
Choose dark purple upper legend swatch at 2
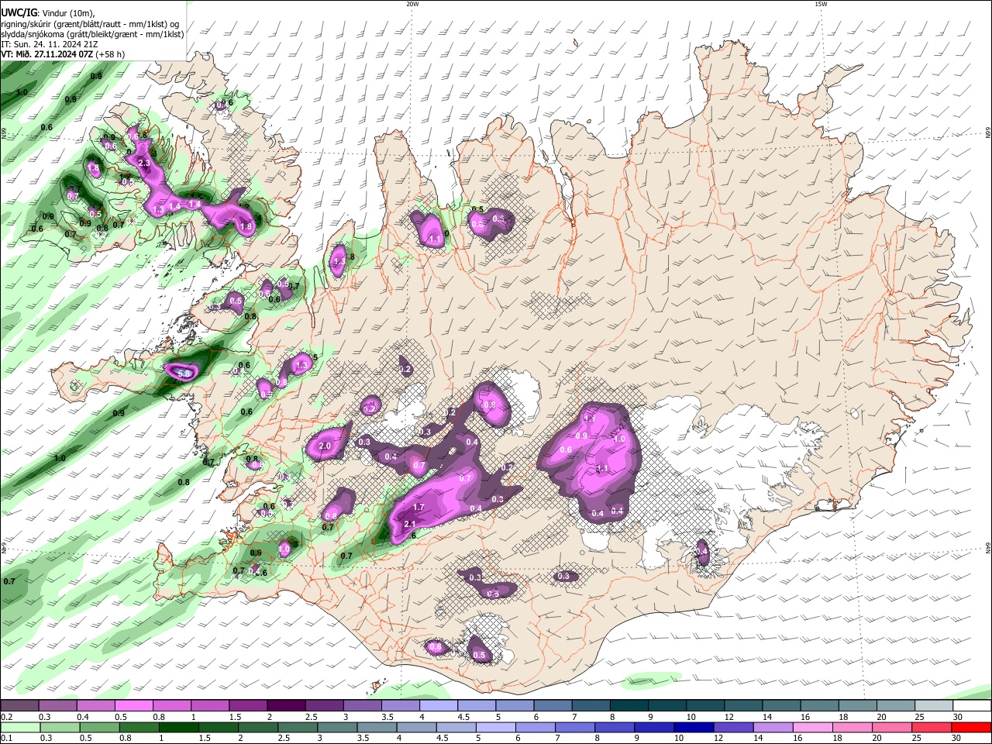click(x=285, y=706)
